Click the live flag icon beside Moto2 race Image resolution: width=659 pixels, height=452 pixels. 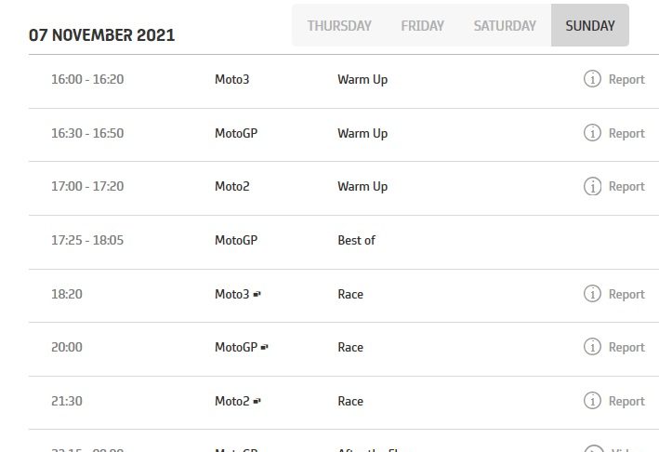pos(257,402)
